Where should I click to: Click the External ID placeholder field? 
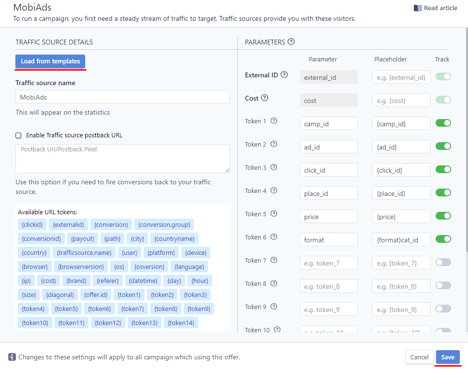(401, 77)
